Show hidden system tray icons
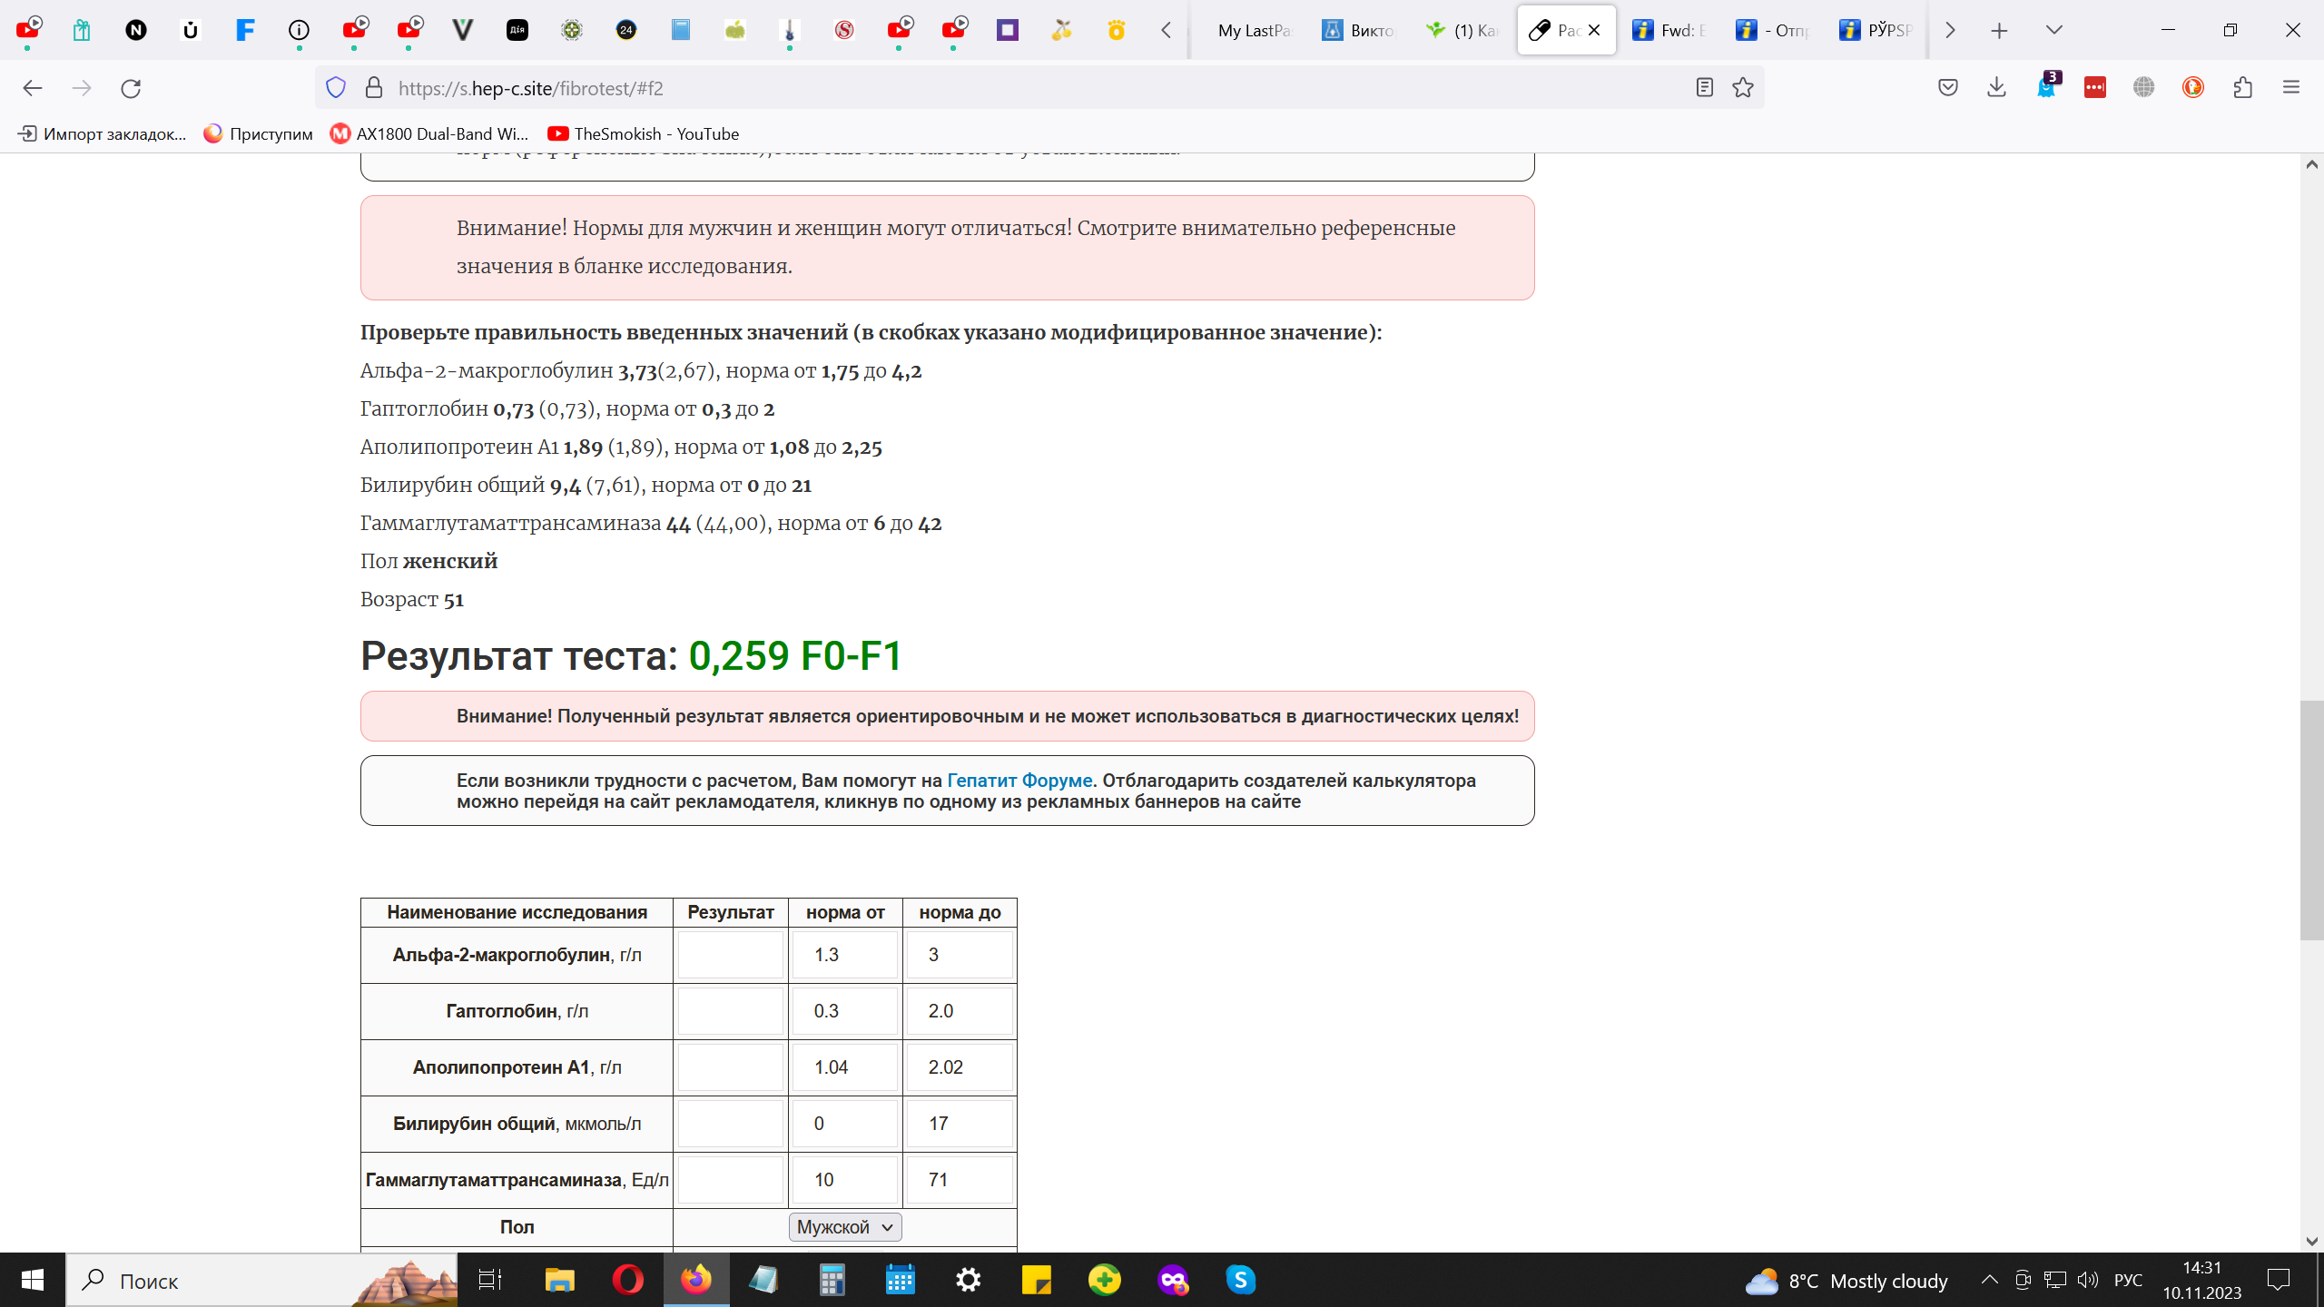The image size is (2324, 1307). coord(1989,1280)
